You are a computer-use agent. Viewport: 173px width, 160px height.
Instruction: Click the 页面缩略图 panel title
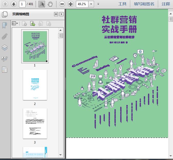21,14
